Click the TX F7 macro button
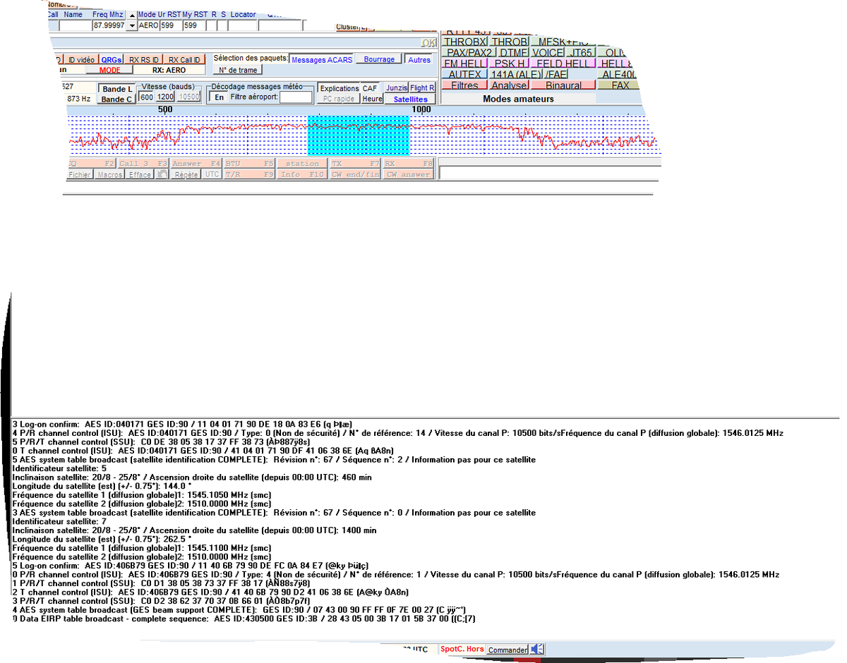 pyautogui.click(x=356, y=164)
